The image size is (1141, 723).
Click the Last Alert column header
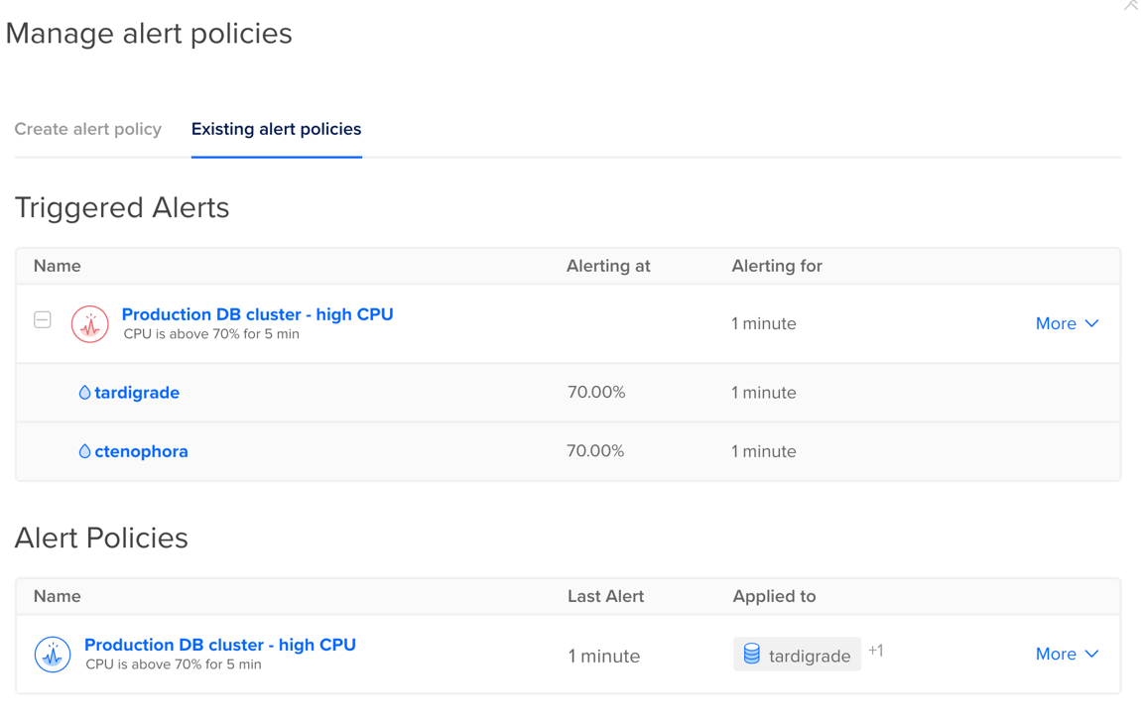pyautogui.click(x=605, y=596)
